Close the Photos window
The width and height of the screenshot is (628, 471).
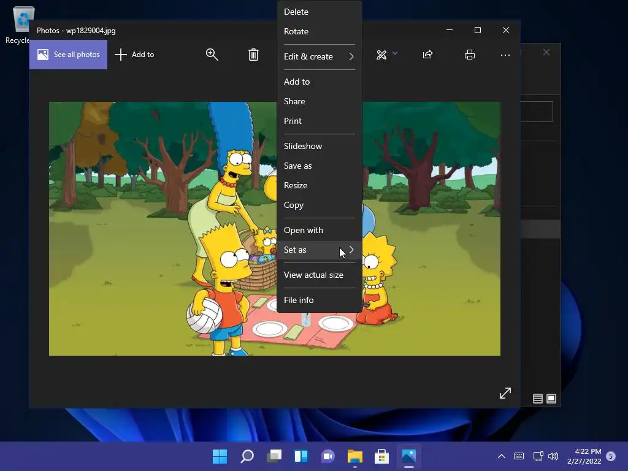coord(506,30)
